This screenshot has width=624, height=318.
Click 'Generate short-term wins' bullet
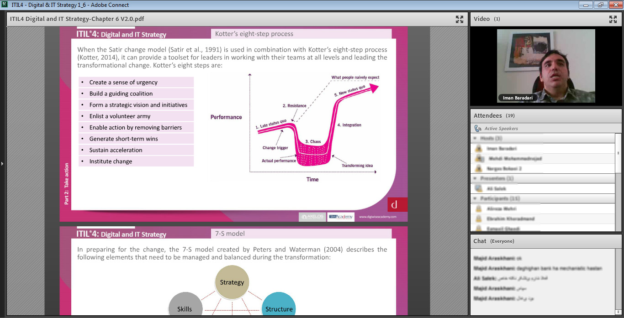(136, 139)
